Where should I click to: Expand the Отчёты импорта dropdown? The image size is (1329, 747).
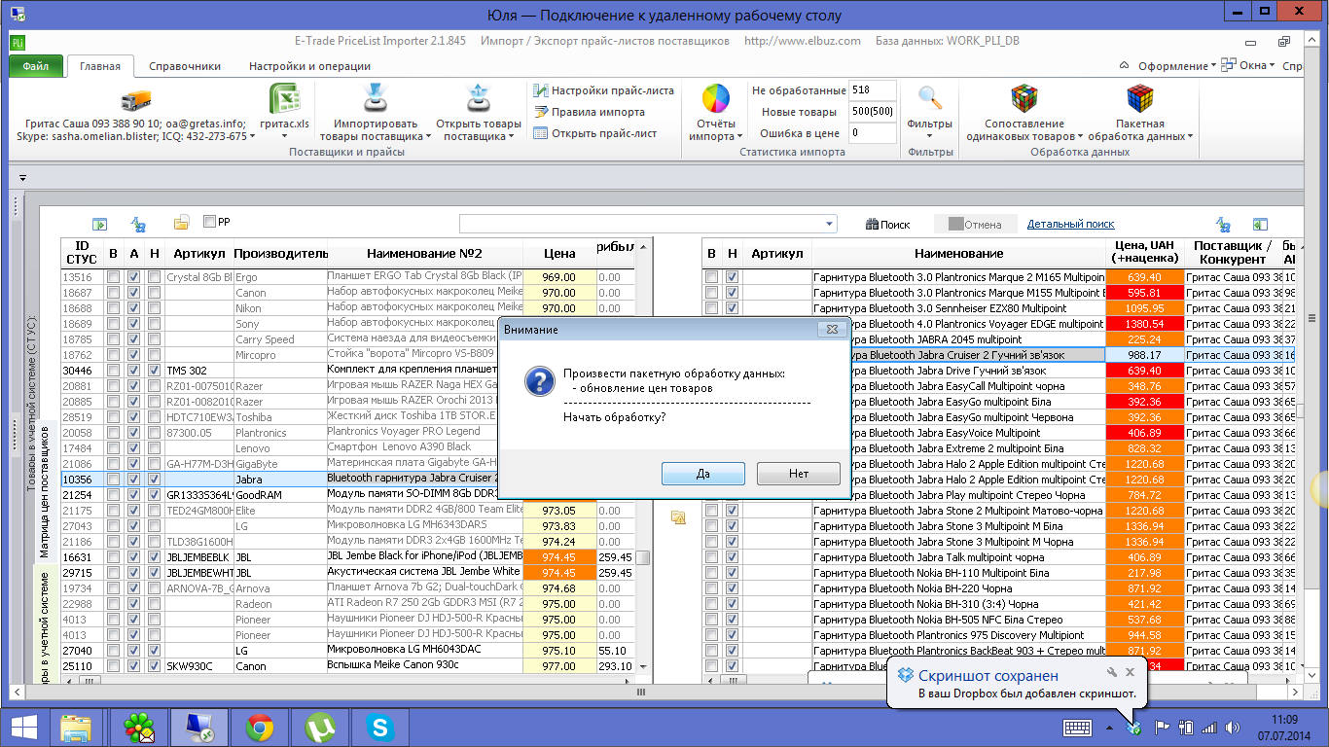(x=740, y=137)
